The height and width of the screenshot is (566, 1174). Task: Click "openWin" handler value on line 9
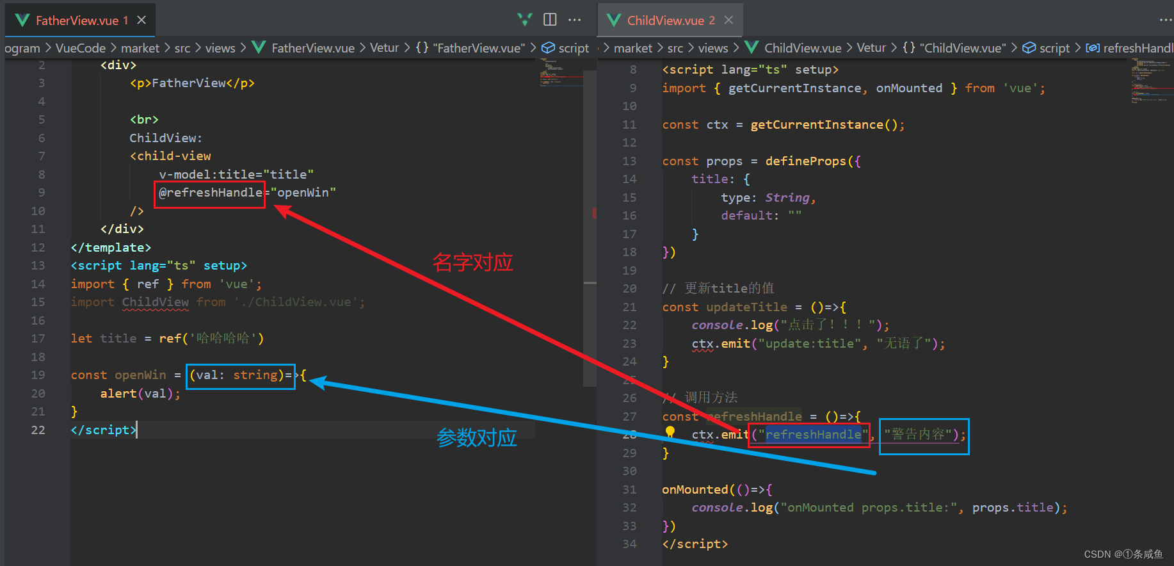[x=303, y=192]
